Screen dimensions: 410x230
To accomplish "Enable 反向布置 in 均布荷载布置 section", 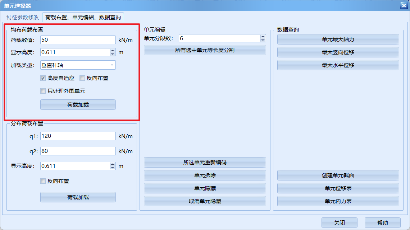I will (x=82, y=78).
